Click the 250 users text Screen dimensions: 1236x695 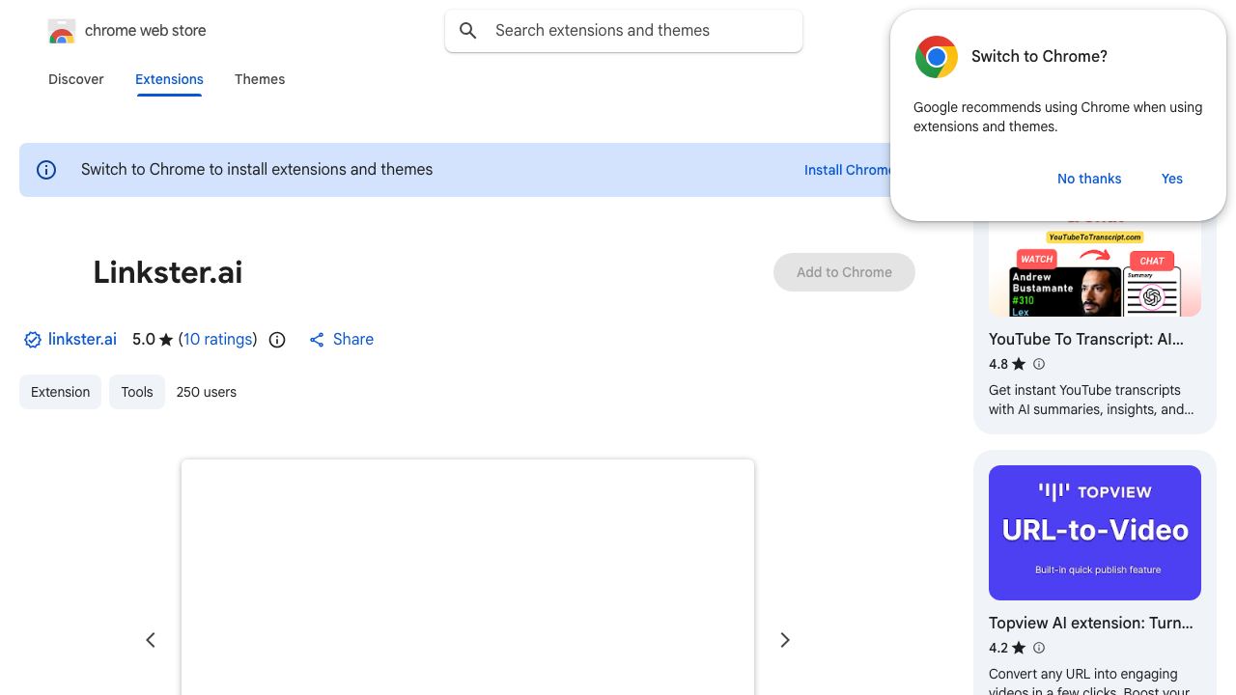click(x=207, y=392)
